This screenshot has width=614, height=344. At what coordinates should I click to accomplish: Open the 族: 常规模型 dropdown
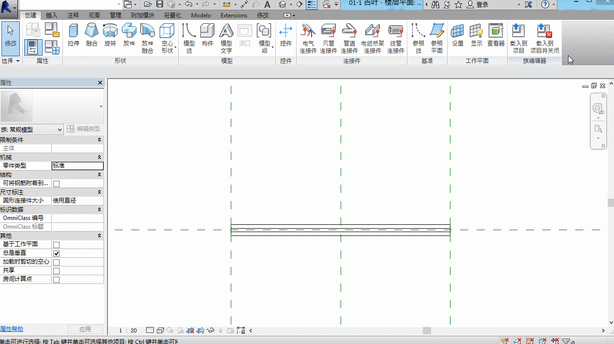pyautogui.click(x=32, y=129)
